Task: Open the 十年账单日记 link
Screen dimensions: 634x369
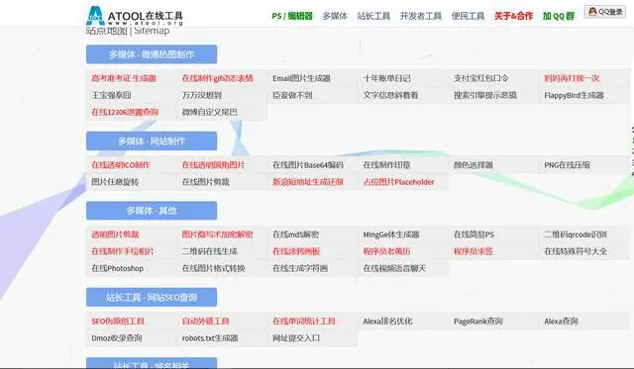Action: [x=386, y=78]
